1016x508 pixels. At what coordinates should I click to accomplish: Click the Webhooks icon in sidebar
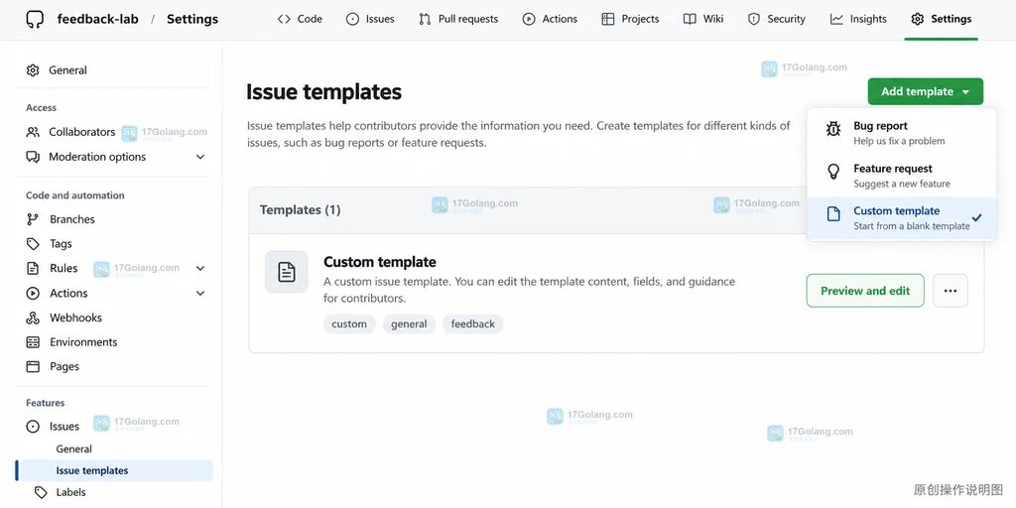point(33,317)
